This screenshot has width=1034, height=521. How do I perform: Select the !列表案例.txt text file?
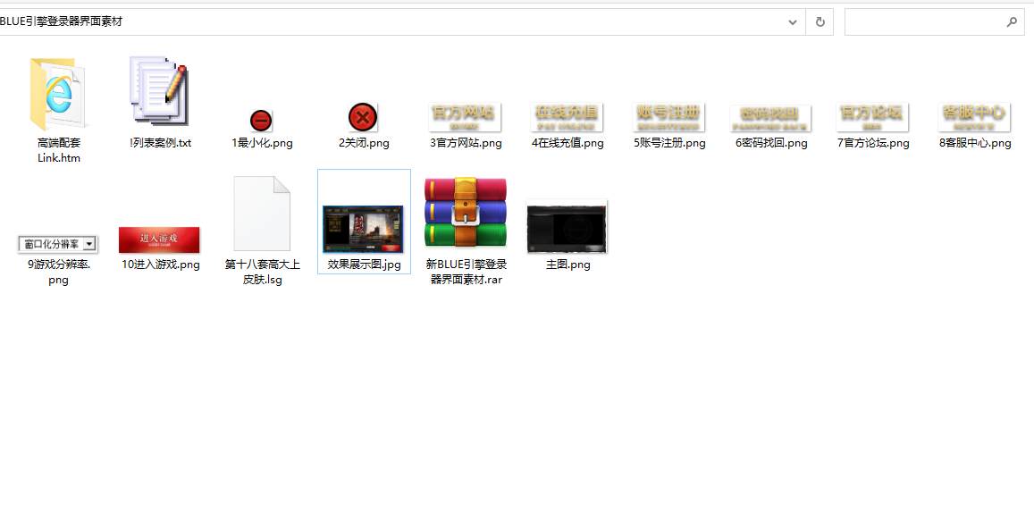click(159, 92)
